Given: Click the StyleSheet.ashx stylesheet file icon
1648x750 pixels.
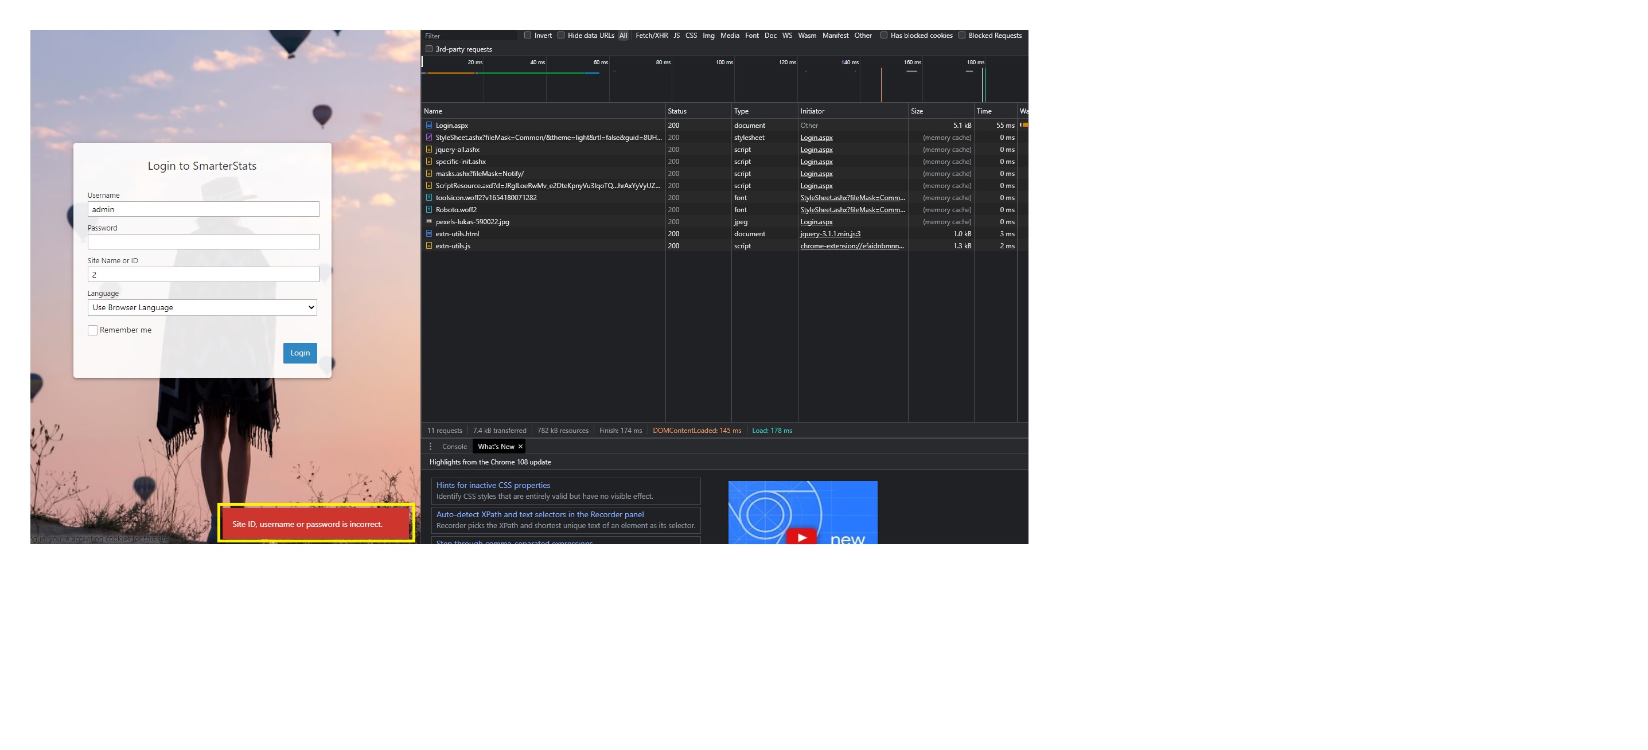Looking at the screenshot, I should click(x=428, y=138).
